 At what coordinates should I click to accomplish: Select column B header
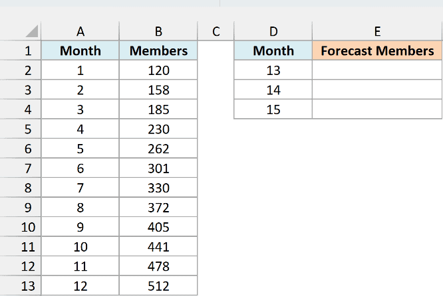click(158, 31)
